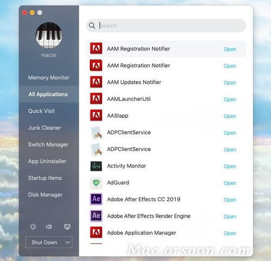Click the AAM Updates Notifier Adobe icon
The height and width of the screenshot is (261, 271).
point(96,82)
